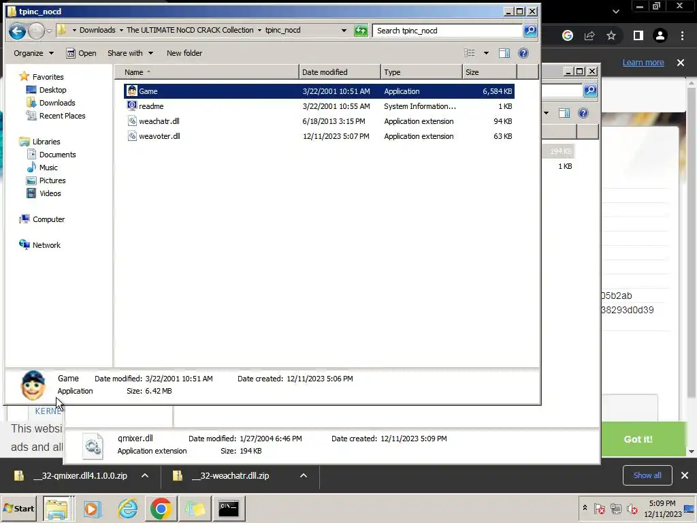Click the Chrome share page icon
697x523 pixels.
pyautogui.click(x=589, y=35)
